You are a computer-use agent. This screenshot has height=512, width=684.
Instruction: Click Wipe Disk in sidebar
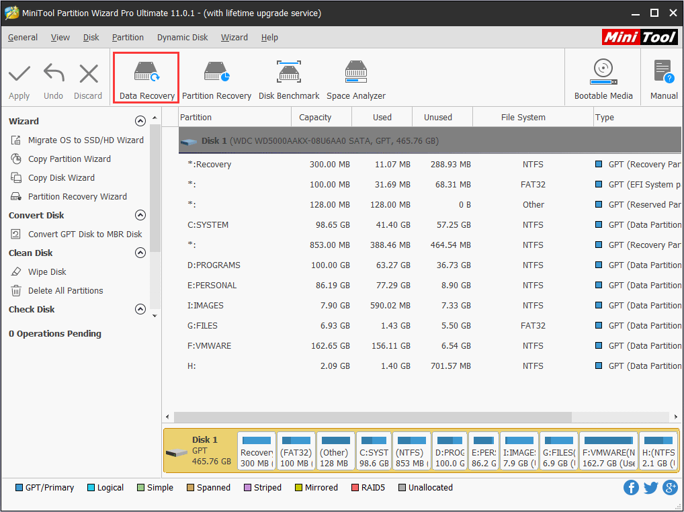(47, 272)
